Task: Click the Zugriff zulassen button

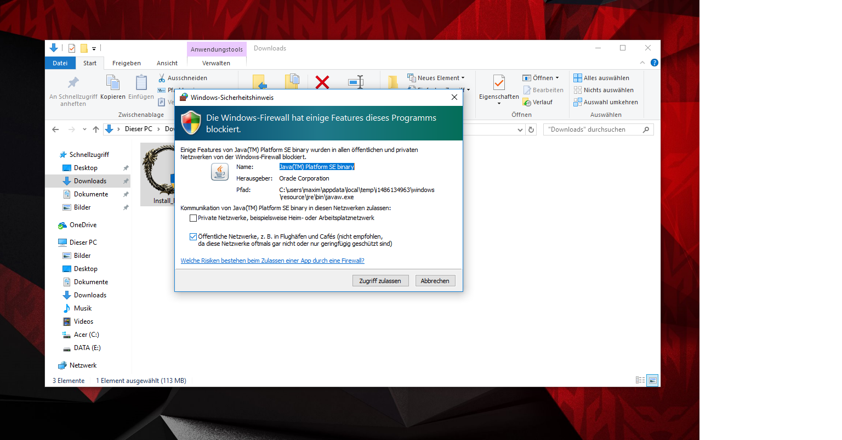Action: click(380, 281)
